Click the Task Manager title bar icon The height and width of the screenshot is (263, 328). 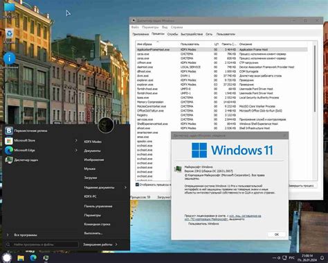tap(134, 21)
